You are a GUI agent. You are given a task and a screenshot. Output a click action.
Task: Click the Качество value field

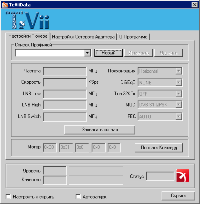pos(55,180)
